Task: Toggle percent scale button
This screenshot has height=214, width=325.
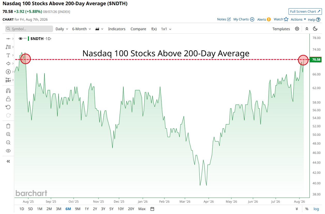Action: 307,209
